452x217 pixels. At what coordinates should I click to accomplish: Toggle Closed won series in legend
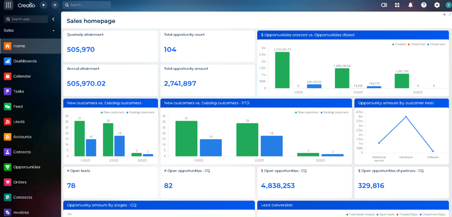tap(437, 44)
